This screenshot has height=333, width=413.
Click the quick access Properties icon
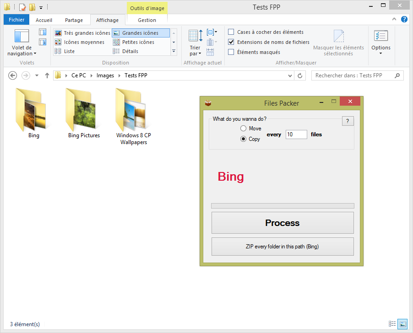click(22, 7)
